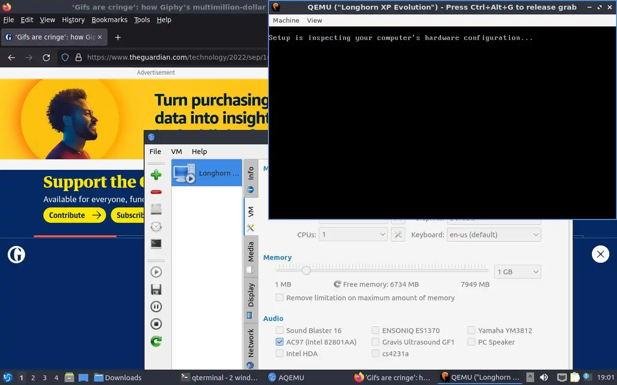Viewport: 617px width, 385px height.
Task: Tick the Yamaha YM3812 checkbox
Action: pyautogui.click(x=471, y=330)
